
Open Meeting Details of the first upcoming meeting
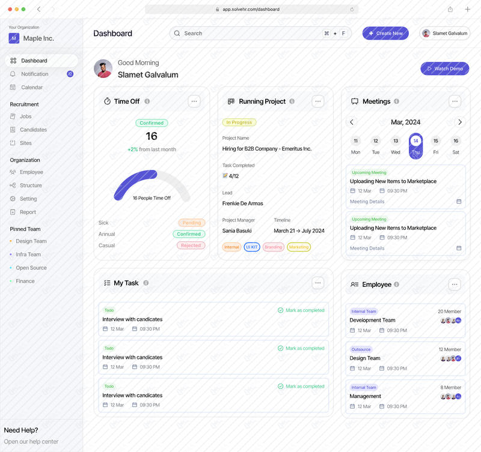click(367, 202)
